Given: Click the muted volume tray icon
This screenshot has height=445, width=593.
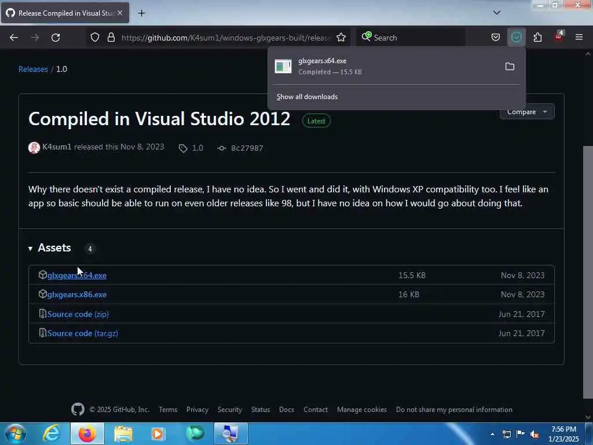Looking at the screenshot, I should point(535,435).
